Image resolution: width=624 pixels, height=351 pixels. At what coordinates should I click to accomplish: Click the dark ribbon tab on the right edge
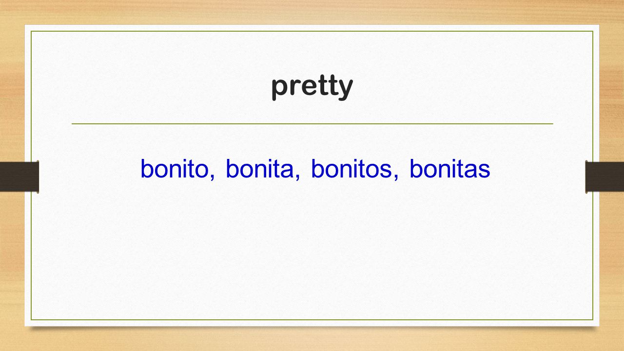(604, 176)
